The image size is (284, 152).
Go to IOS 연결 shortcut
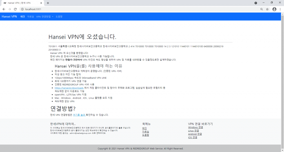192,137
